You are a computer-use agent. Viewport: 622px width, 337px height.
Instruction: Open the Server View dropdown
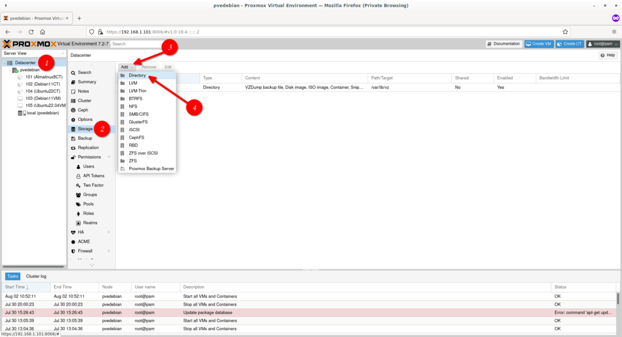[32, 53]
